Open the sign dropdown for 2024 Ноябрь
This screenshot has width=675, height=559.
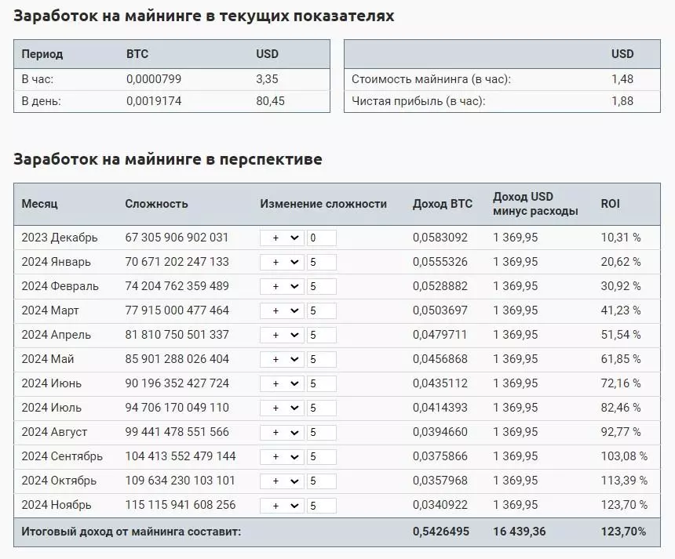[282, 505]
